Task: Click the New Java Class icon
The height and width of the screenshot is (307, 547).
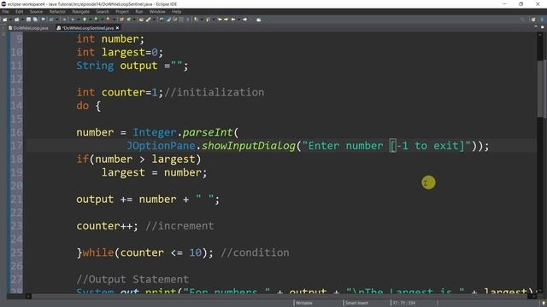Action: tap(128, 20)
